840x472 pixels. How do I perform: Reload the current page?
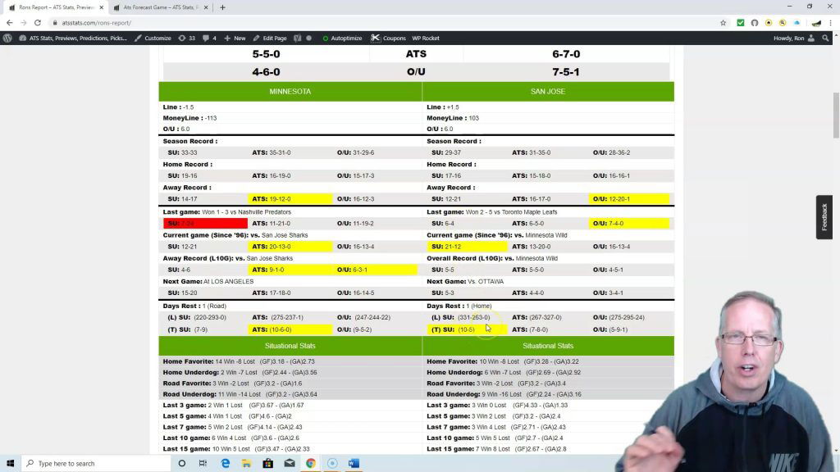click(x=38, y=22)
